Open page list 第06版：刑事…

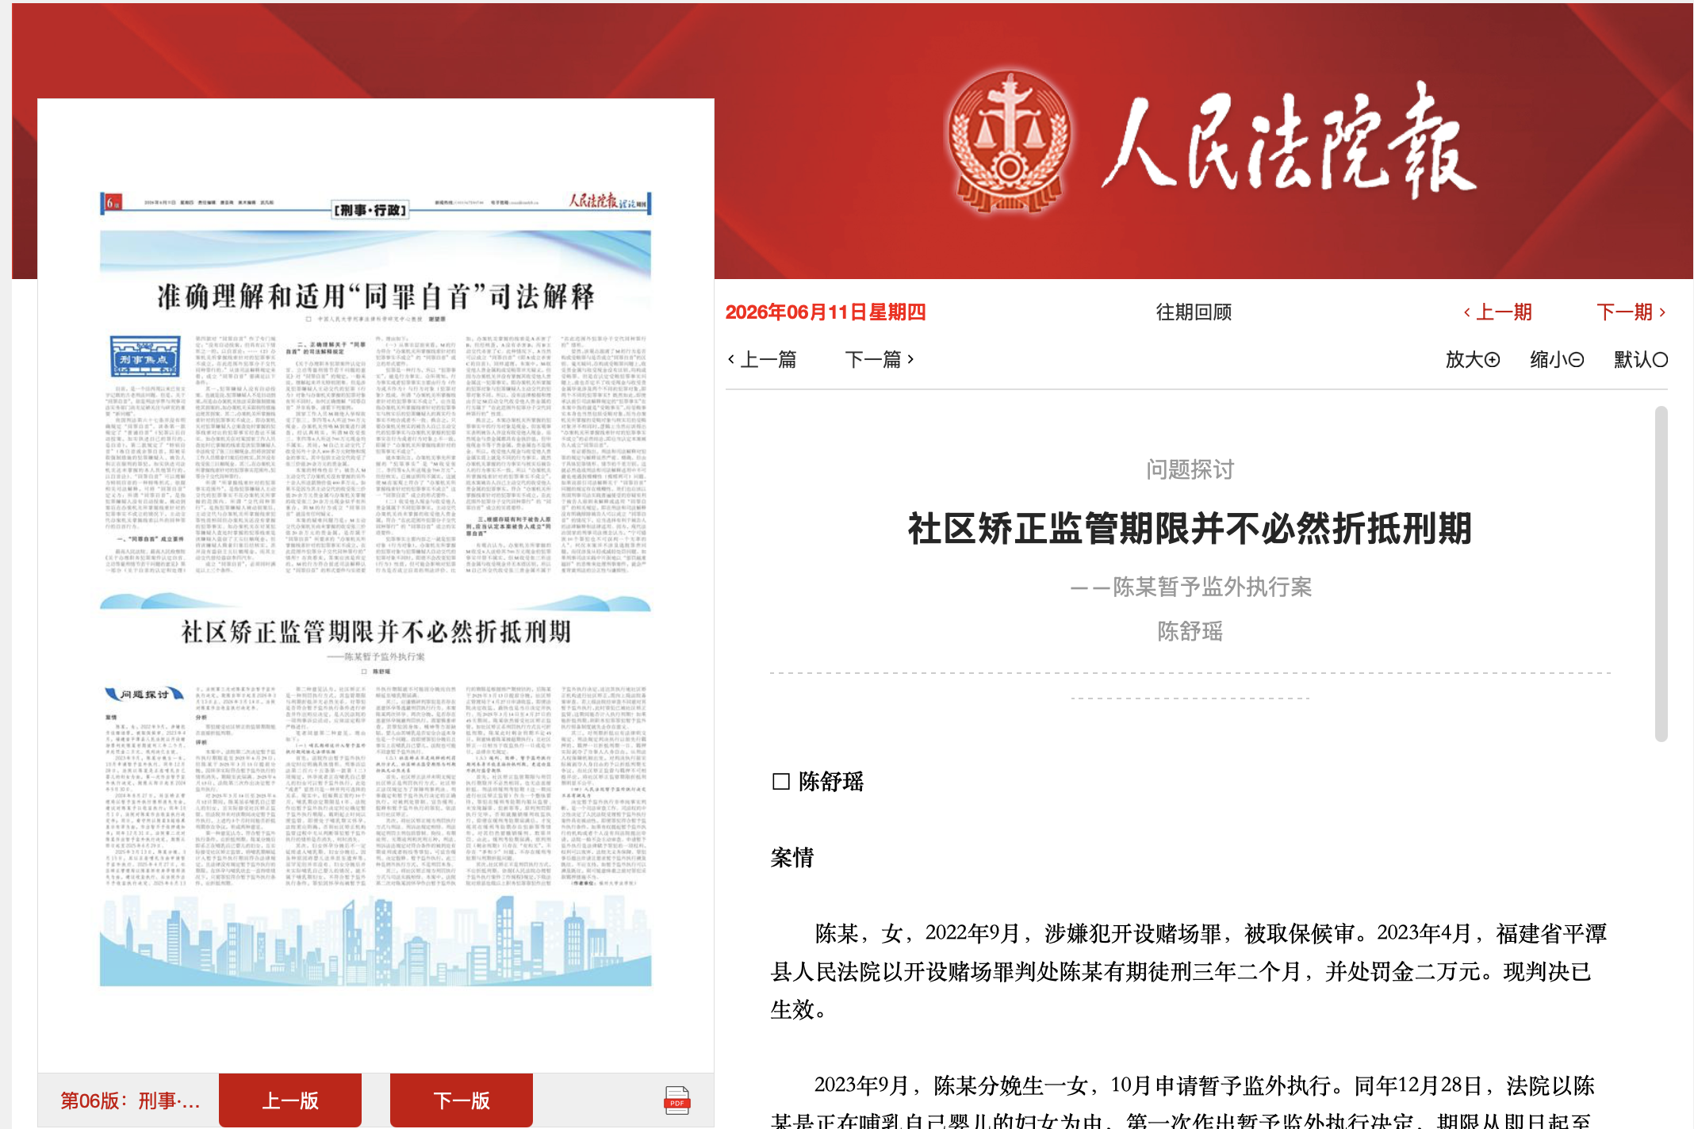(130, 1100)
